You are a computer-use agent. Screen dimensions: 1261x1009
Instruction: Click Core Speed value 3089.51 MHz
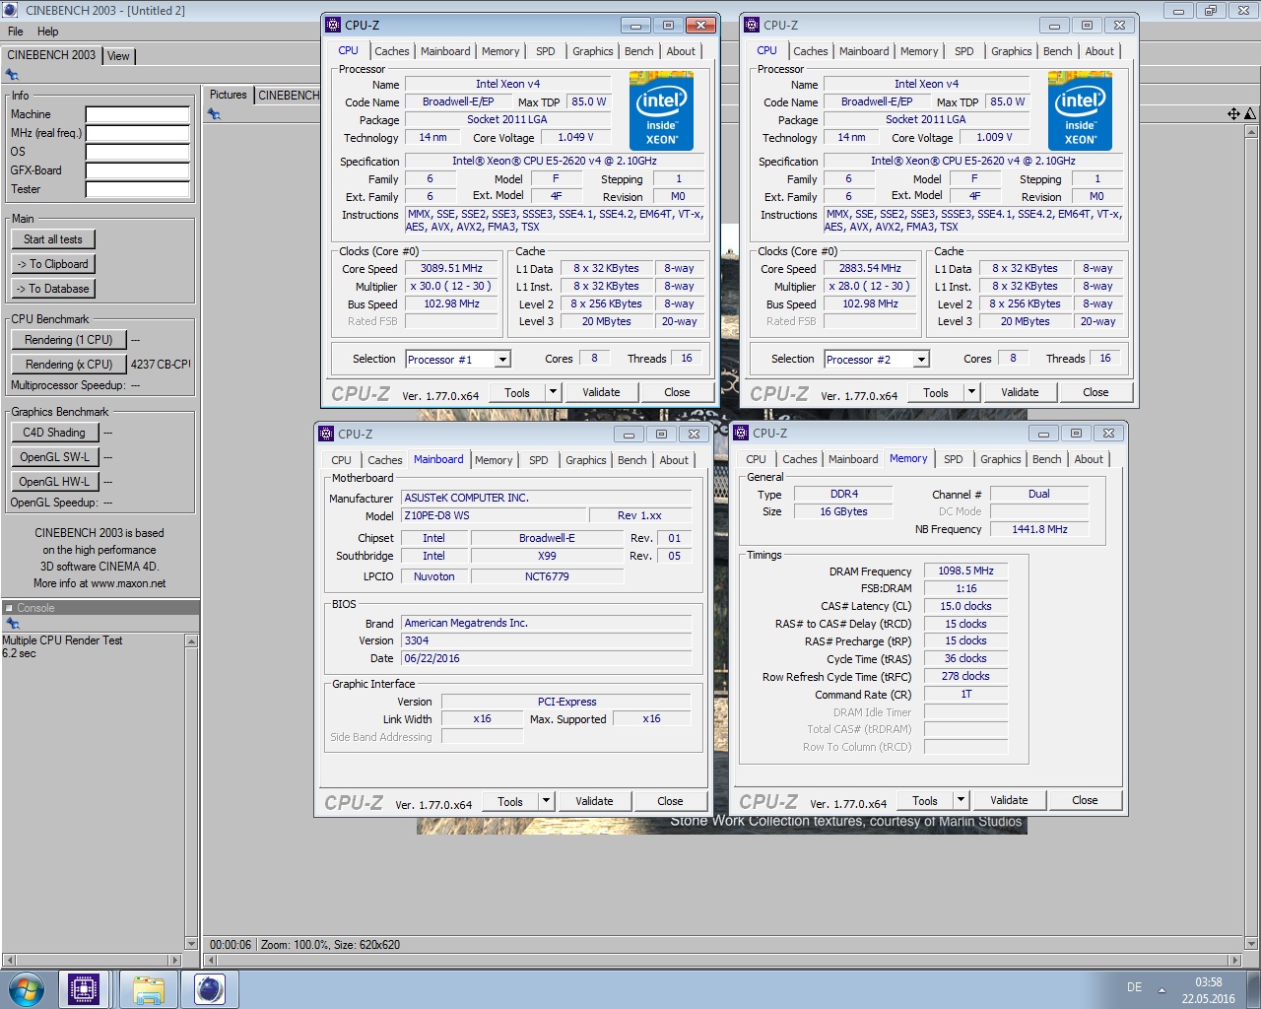451,268
